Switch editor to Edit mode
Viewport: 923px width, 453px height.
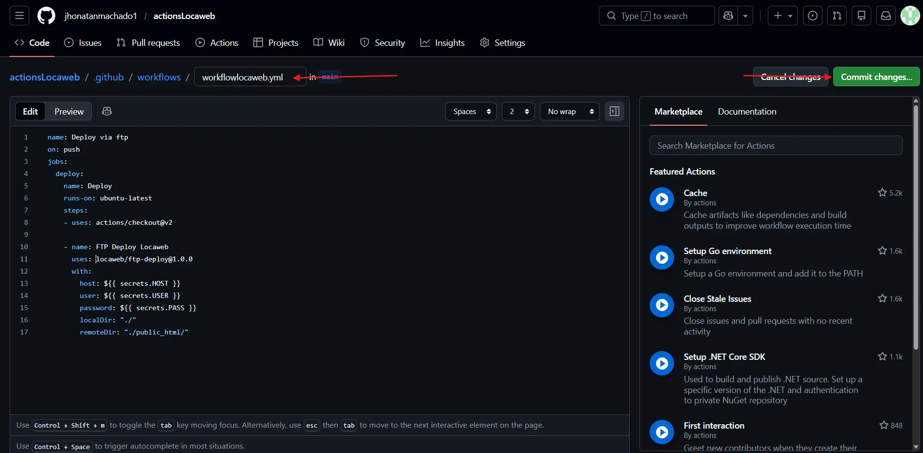(x=30, y=112)
